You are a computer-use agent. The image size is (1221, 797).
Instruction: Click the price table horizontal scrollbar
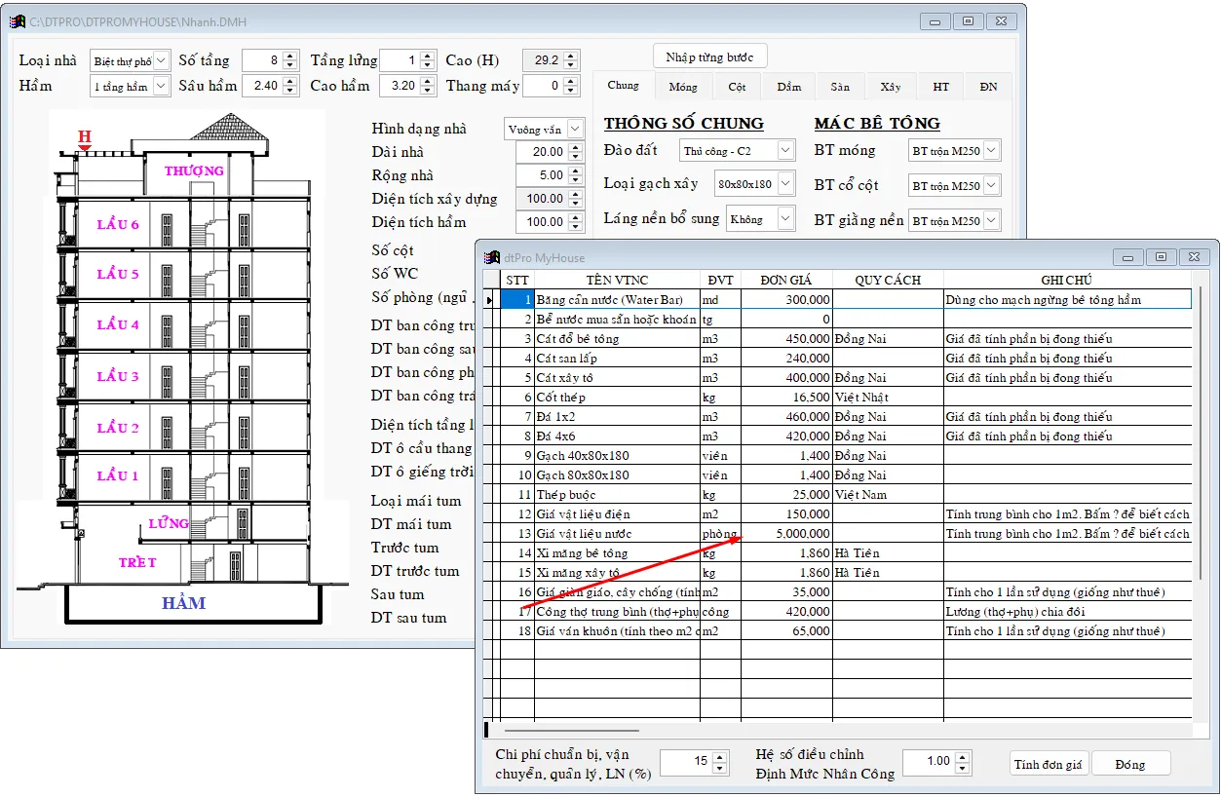click(571, 730)
